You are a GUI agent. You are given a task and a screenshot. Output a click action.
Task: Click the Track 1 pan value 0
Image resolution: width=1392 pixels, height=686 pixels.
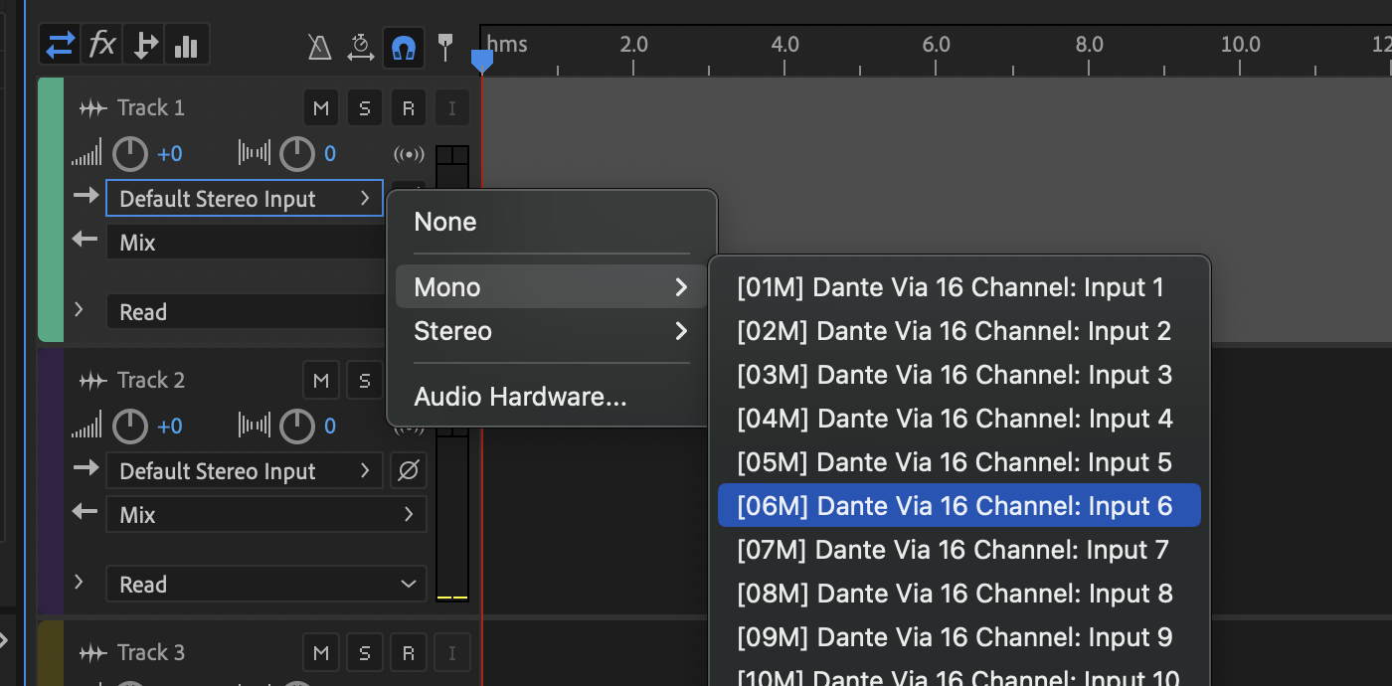(x=330, y=154)
